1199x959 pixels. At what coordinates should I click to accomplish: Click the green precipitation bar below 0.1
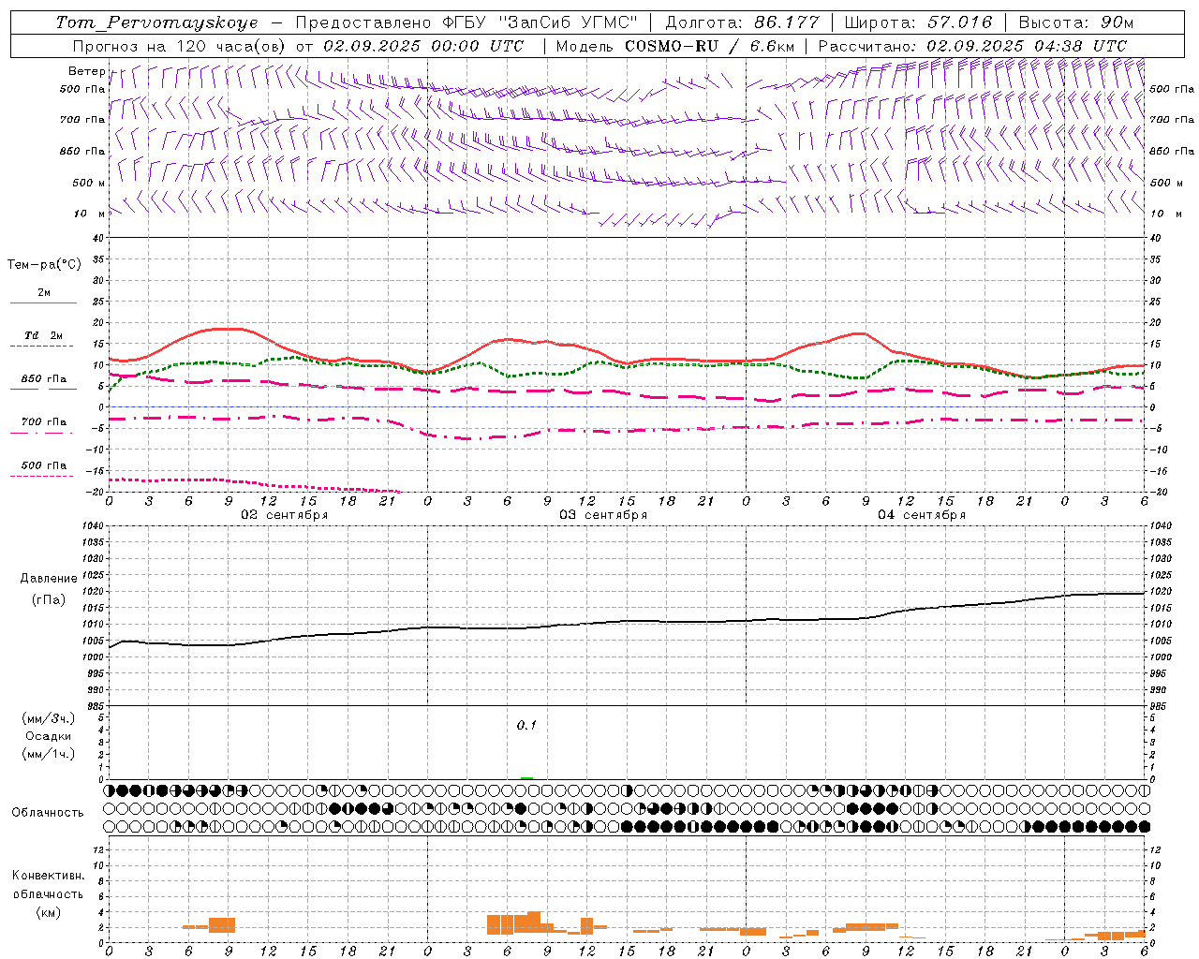pos(526,778)
